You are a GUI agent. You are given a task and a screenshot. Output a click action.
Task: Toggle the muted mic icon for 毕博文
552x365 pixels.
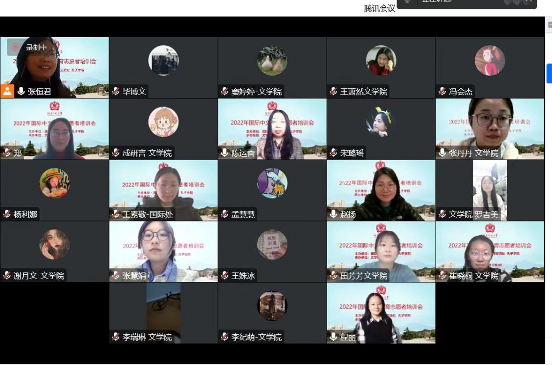click(x=116, y=91)
